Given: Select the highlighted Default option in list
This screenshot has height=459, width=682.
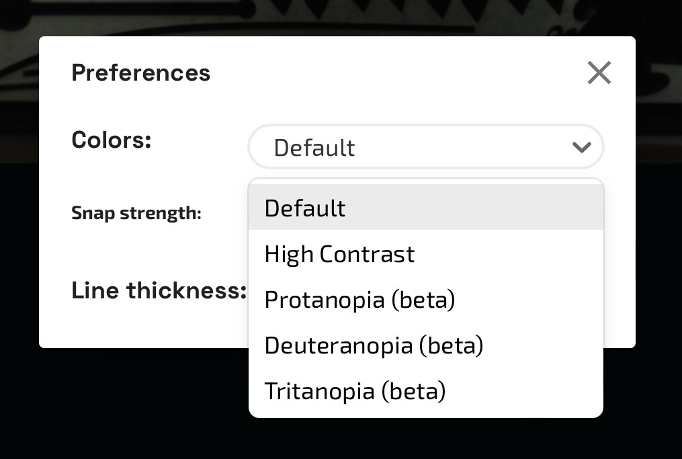Looking at the screenshot, I should (426, 207).
